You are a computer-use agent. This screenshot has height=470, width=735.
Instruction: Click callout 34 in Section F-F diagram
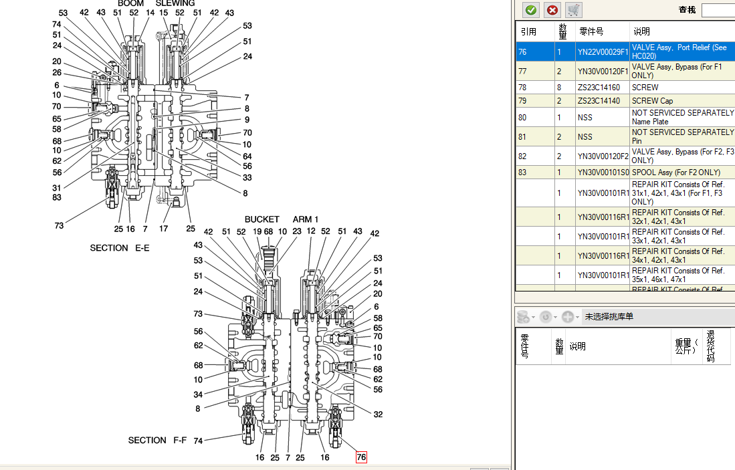coord(198,394)
